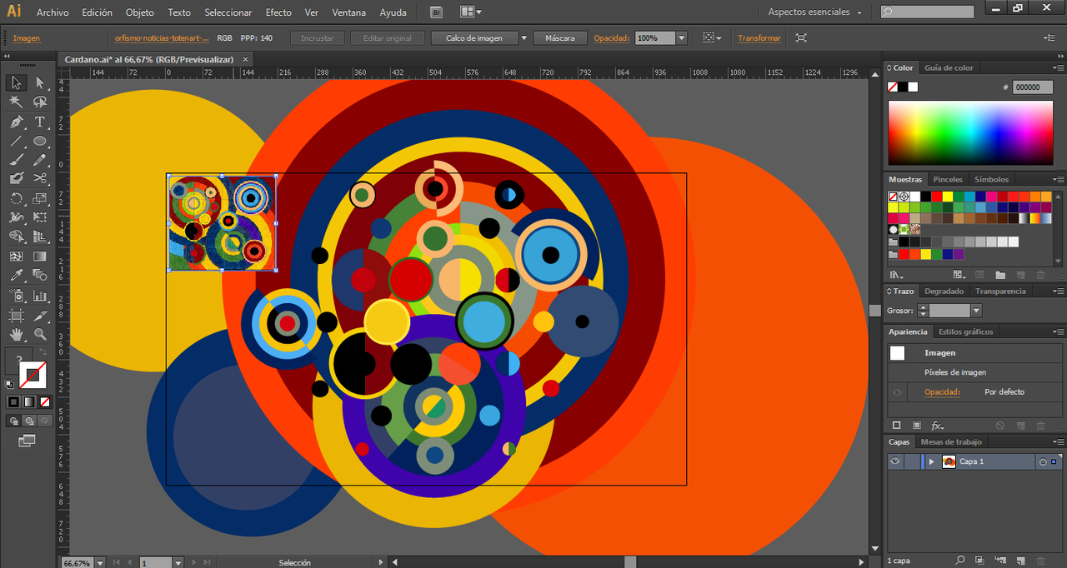Select the Ellipse shape tool
The image size is (1067, 568).
[x=39, y=141]
